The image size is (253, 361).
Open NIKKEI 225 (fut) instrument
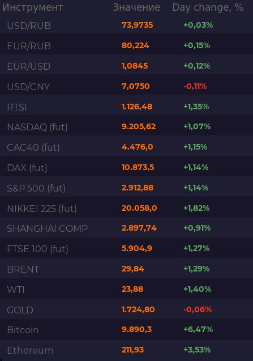tap(42, 209)
